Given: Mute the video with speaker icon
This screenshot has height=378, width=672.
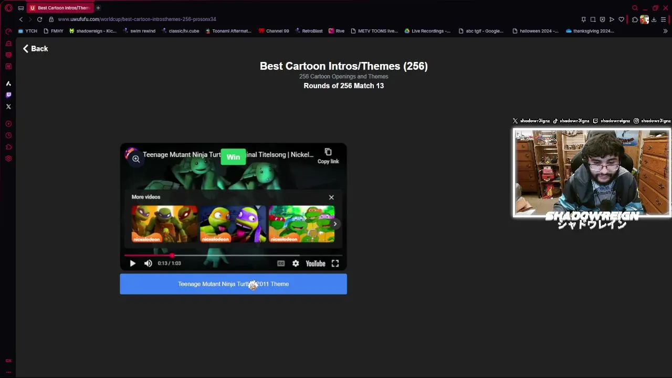Looking at the screenshot, I should 148,264.
